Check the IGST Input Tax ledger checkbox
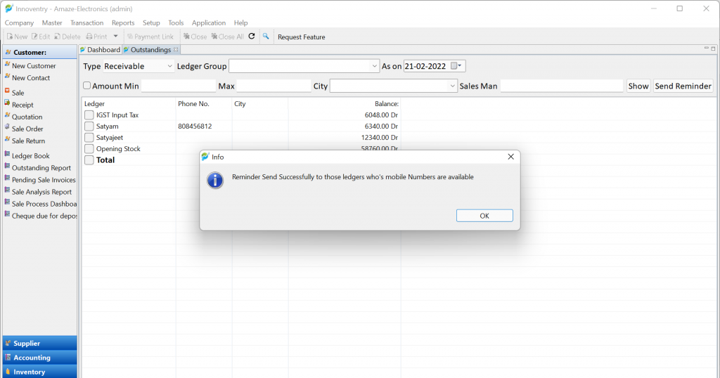 tap(89, 115)
